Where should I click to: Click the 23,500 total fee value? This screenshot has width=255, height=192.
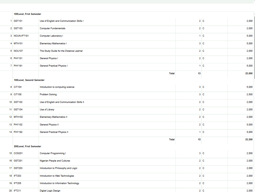click(249, 139)
